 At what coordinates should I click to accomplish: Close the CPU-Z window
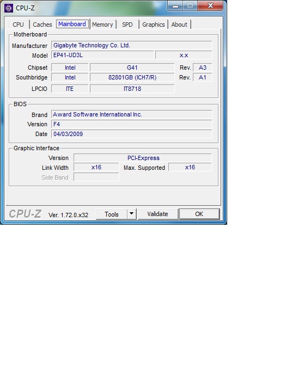(x=211, y=6)
